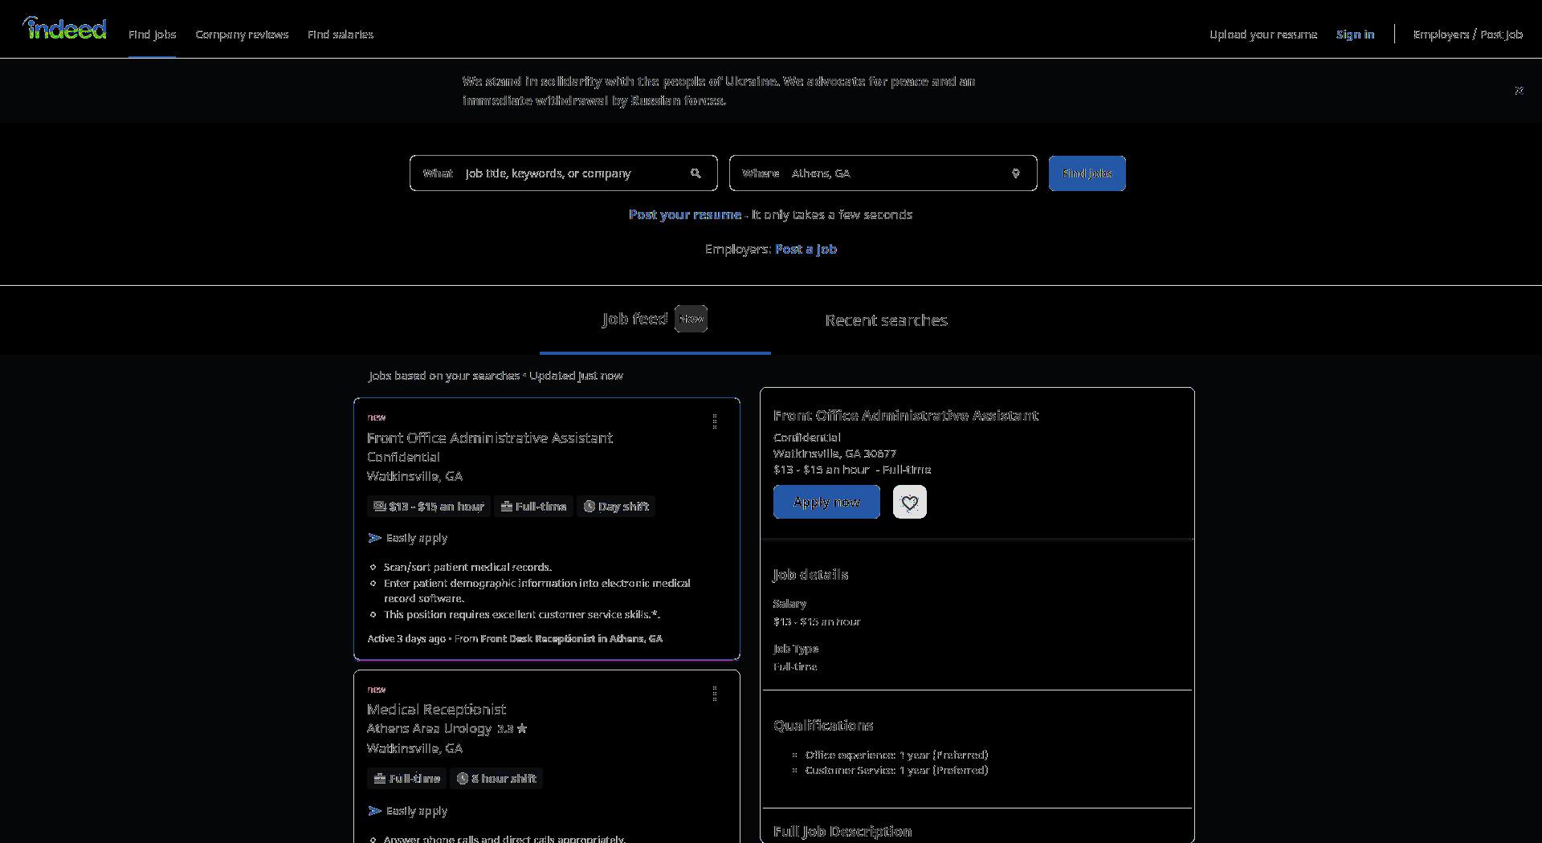Viewport: 1542px width, 843px height.
Task: Open the Front Office Administrative Assistant job card title
Action: (x=490, y=438)
